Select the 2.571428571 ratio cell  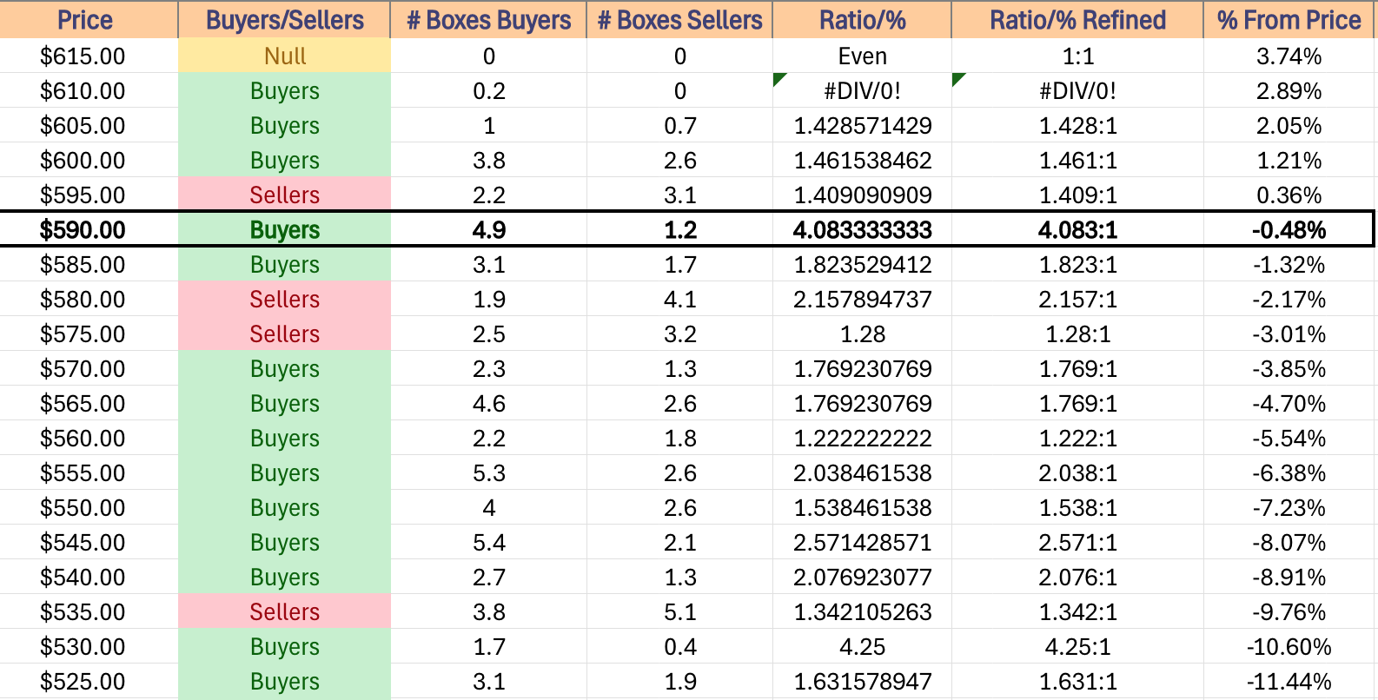(862, 542)
